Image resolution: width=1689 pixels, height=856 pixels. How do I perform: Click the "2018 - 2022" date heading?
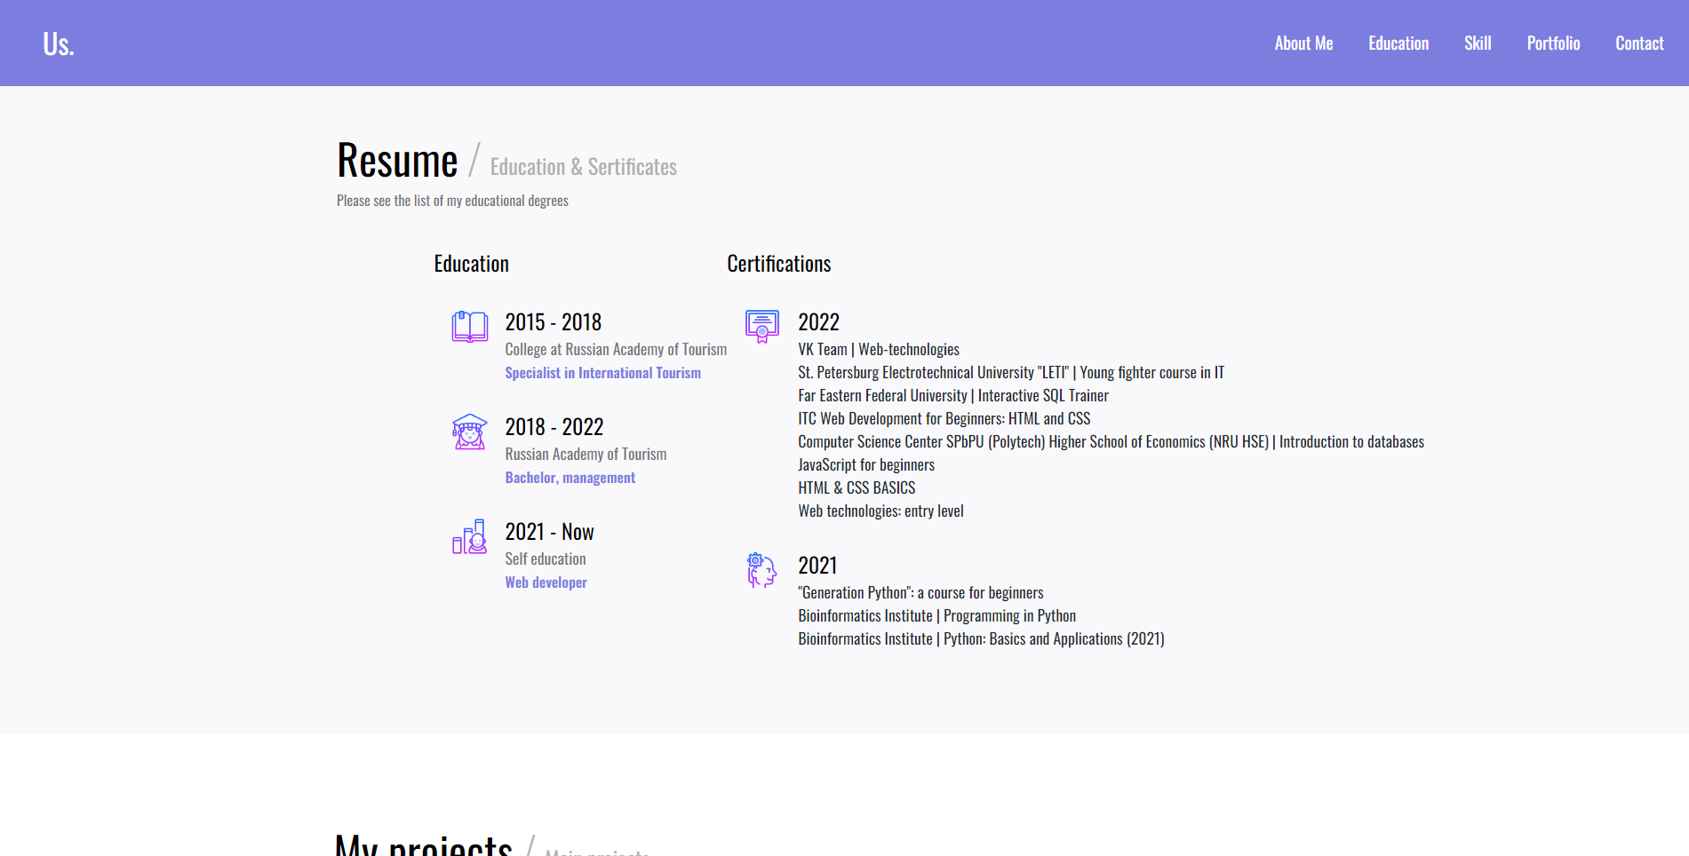point(554,427)
